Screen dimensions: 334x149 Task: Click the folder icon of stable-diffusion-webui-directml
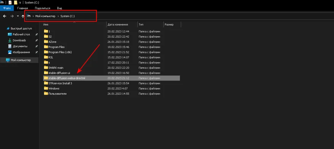[46, 78]
